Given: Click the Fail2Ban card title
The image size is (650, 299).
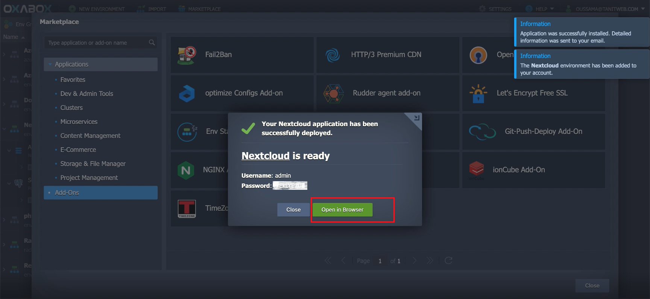Looking at the screenshot, I should [x=219, y=55].
